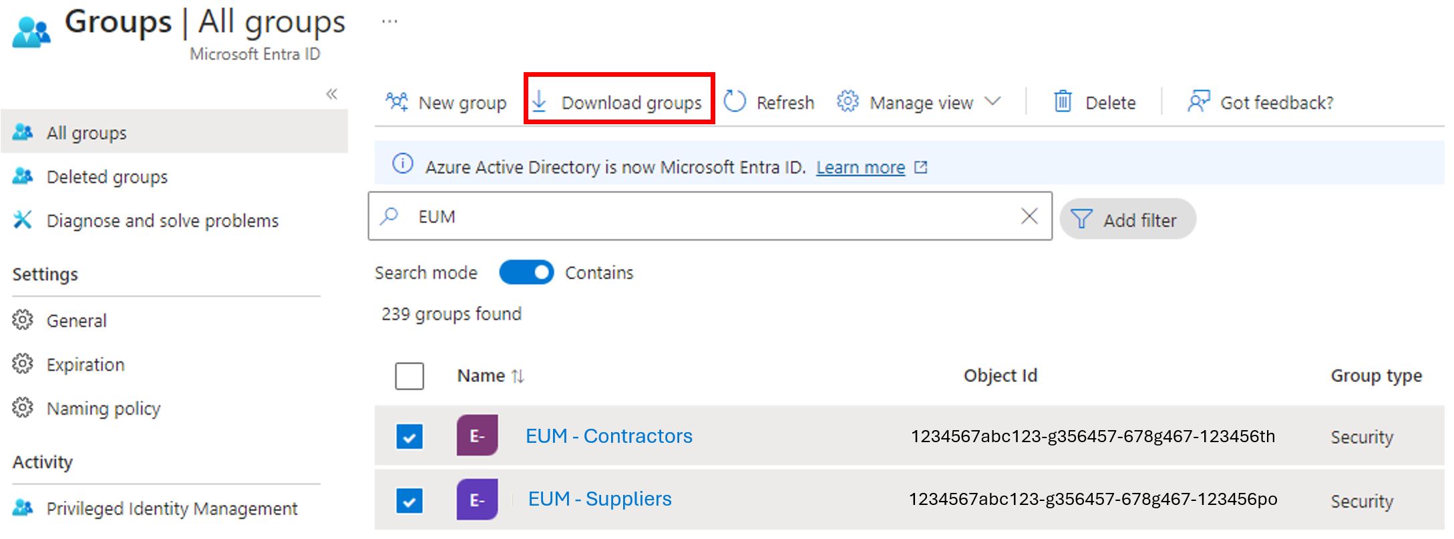Image resolution: width=1454 pixels, height=539 pixels.
Task: Sort by Name using sort arrows
Action: [x=518, y=377]
